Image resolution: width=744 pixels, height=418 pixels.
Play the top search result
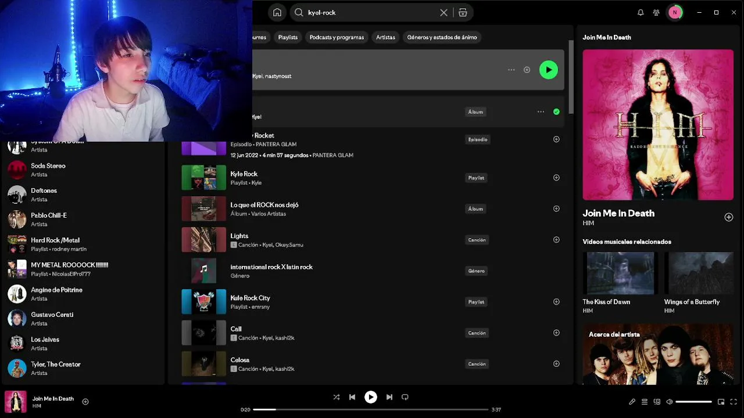click(x=548, y=70)
